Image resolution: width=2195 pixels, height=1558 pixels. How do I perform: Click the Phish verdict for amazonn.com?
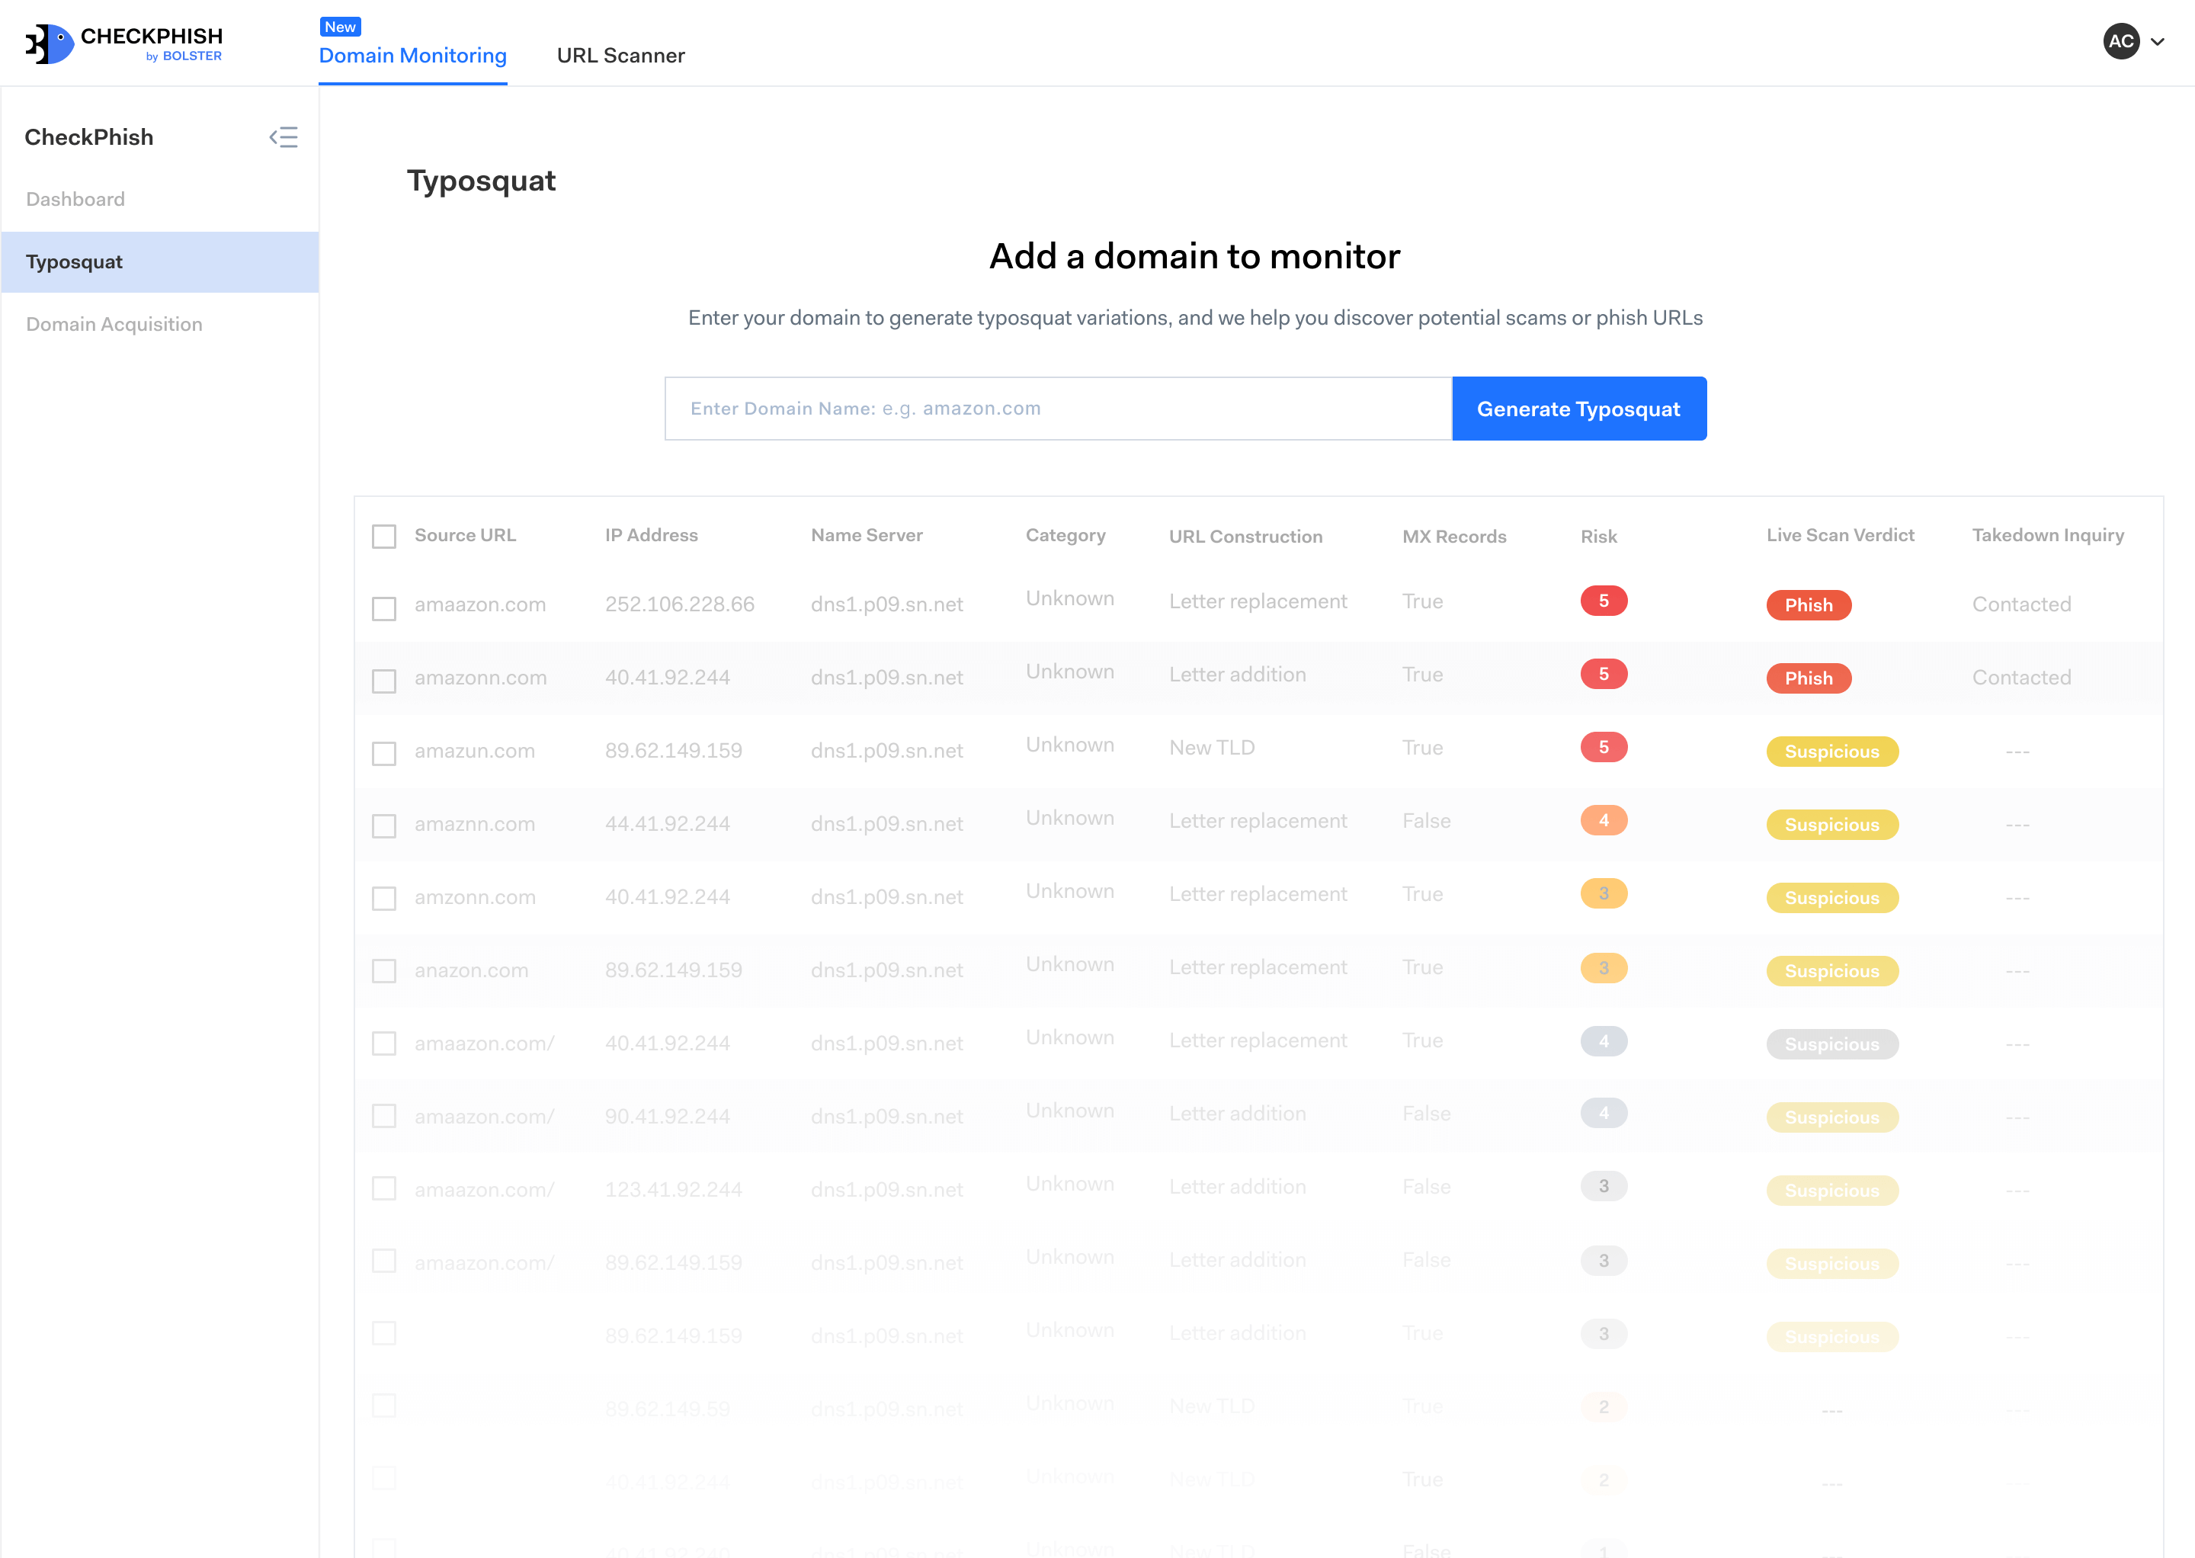(1809, 678)
